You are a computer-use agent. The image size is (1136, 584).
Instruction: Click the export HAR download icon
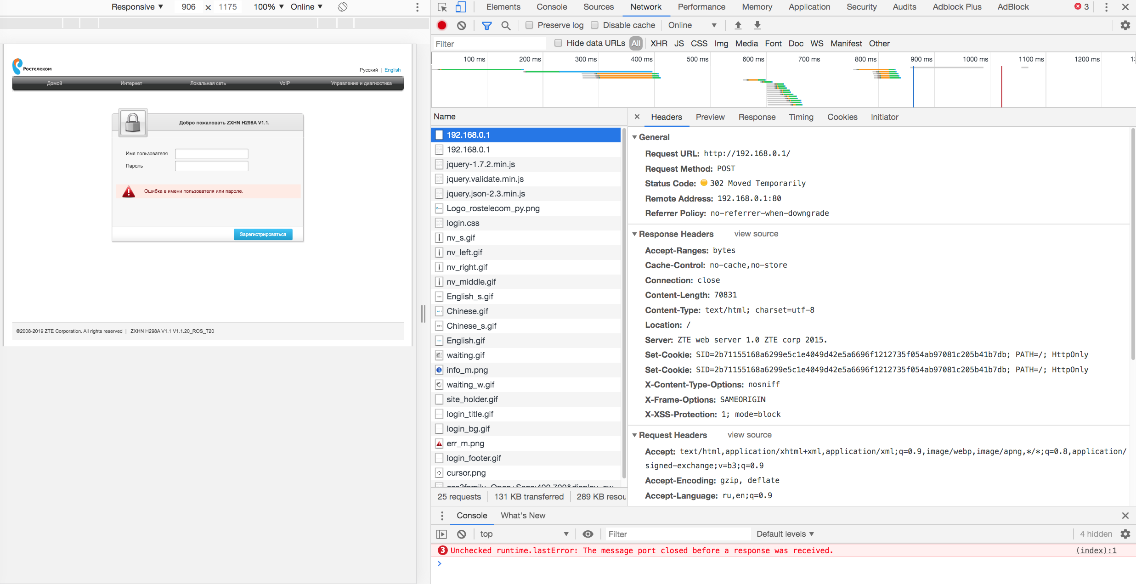[757, 25]
